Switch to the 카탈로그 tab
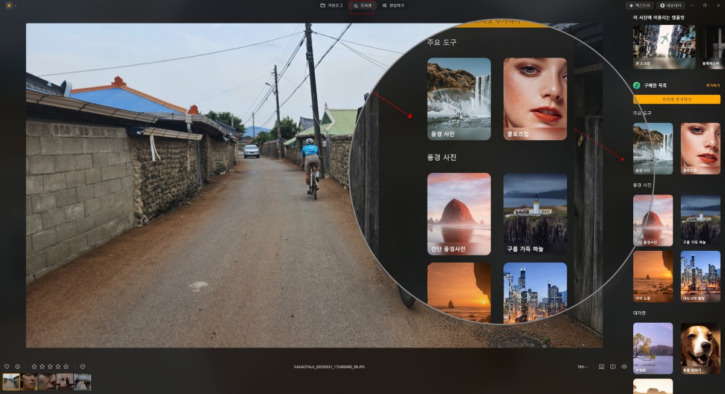The height and width of the screenshot is (394, 725). pos(331,5)
